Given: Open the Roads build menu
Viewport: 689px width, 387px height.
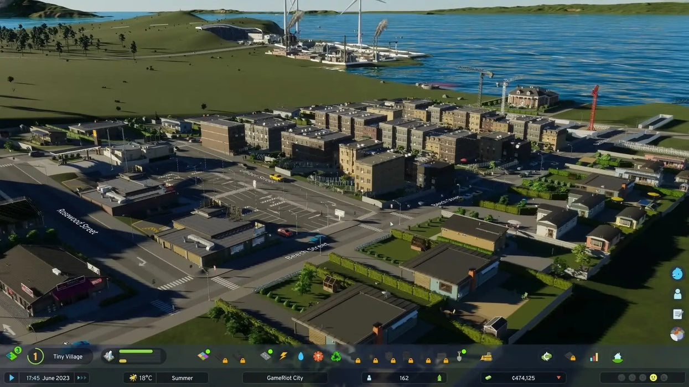Looking at the screenshot, I should click(265, 357).
